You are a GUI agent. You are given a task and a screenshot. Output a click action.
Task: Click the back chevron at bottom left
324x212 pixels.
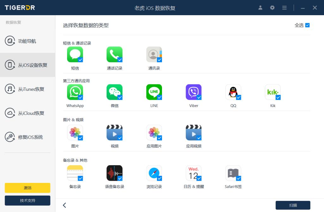(x=65, y=205)
